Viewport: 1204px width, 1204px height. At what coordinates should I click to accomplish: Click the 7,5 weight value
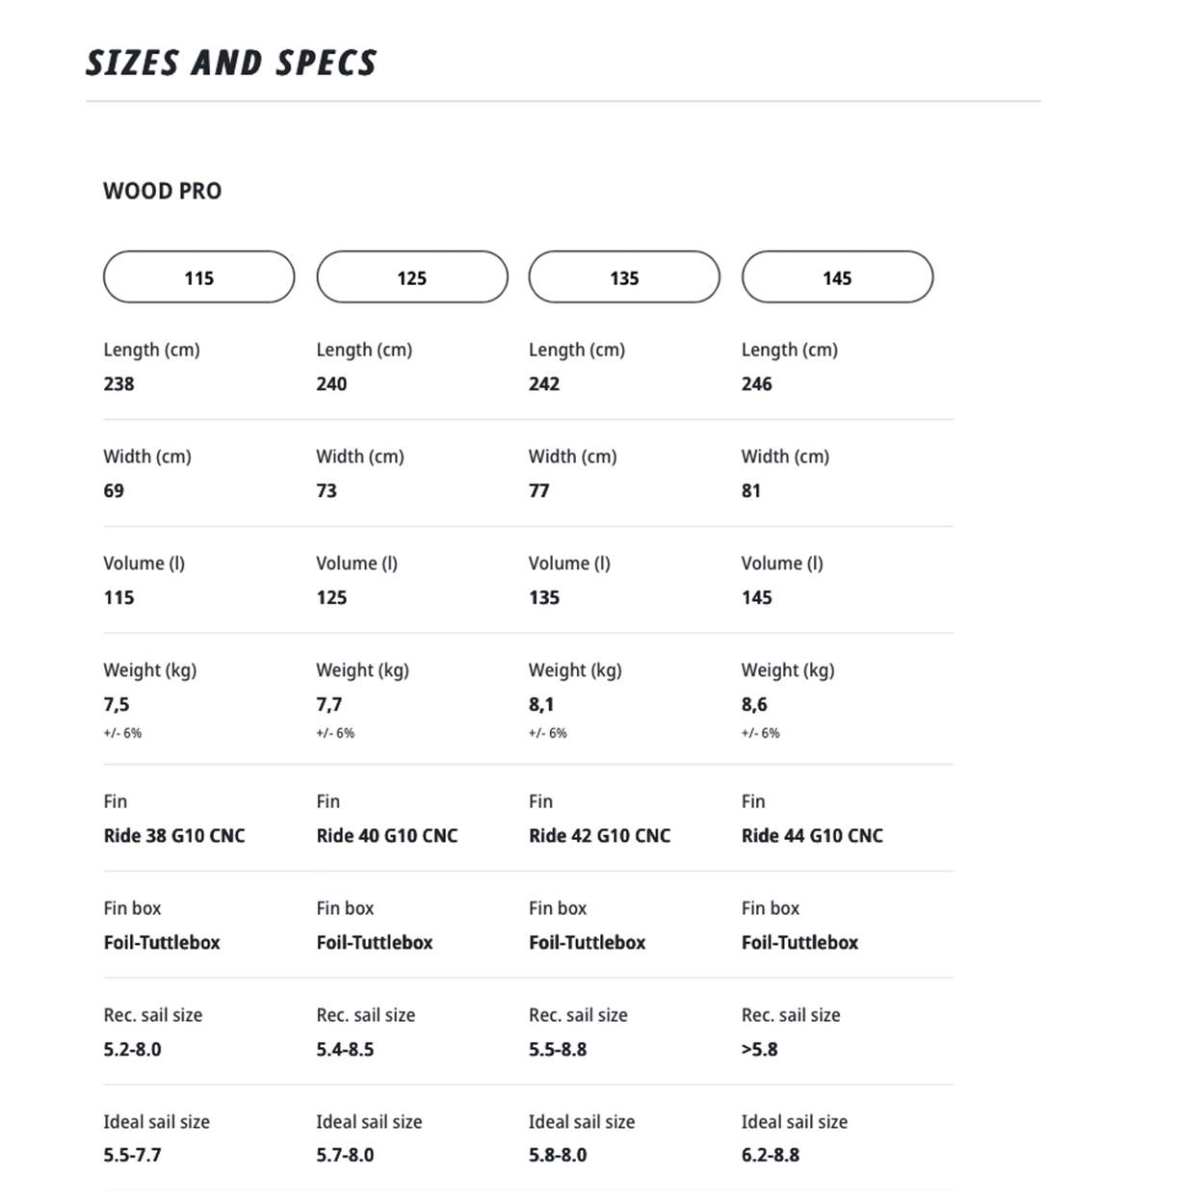click(117, 704)
